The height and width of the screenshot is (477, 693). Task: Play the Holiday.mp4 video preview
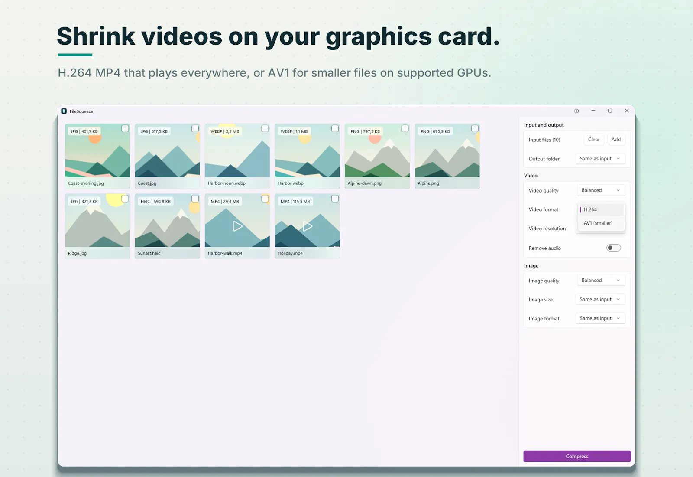[x=307, y=226]
